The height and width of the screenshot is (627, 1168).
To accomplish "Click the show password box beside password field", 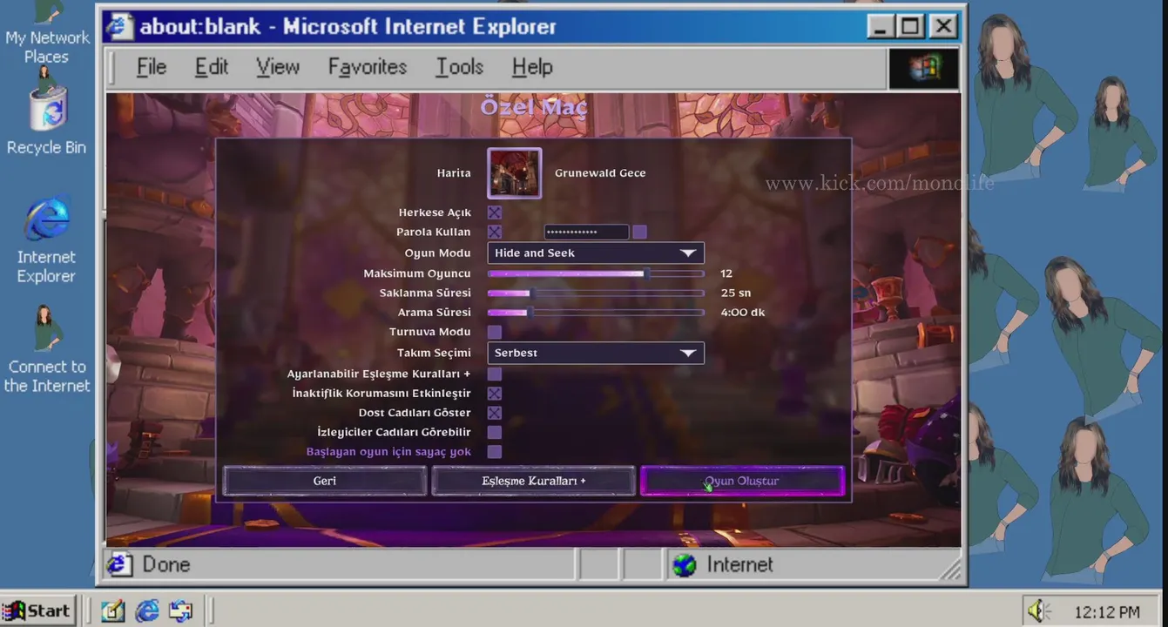I will coord(639,232).
